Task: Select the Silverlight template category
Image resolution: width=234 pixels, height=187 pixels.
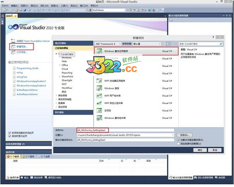Action: coord(67,80)
